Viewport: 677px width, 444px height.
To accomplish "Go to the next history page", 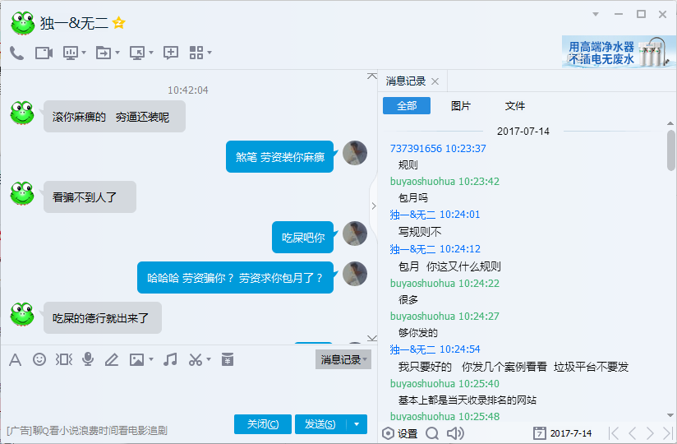I will (649, 432).
